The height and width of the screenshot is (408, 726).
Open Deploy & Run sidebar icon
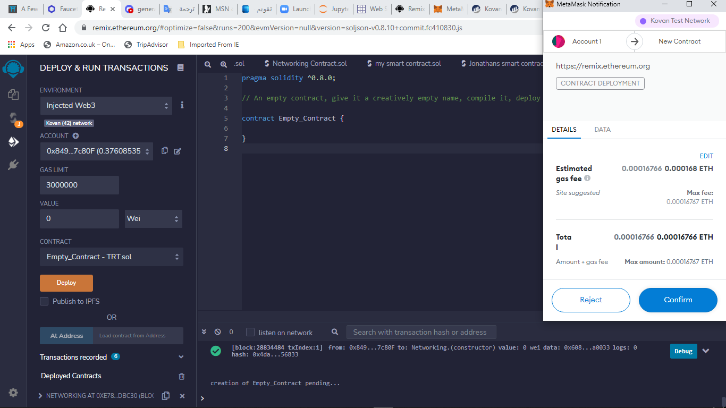pyautogui.click(x=13, y=142)
